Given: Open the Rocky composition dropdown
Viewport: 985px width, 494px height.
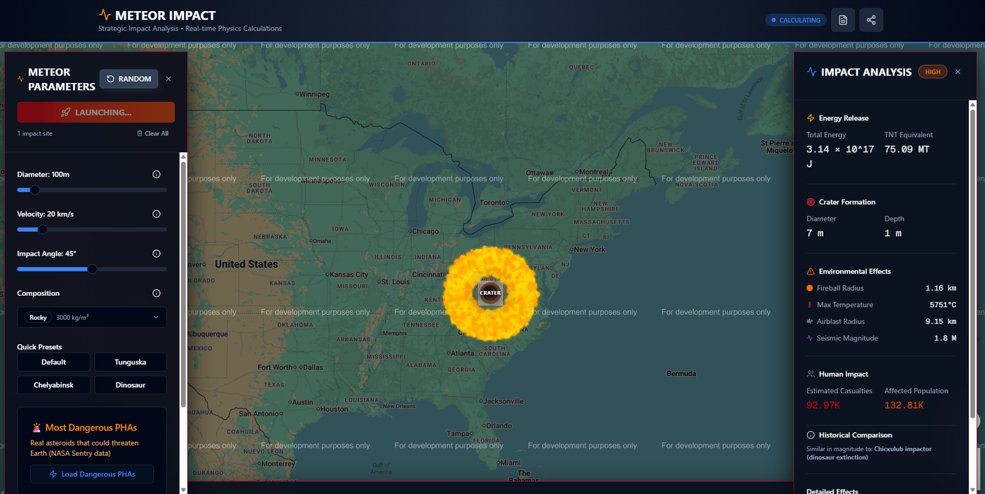Looking at the screenshot, I should coord(92,317).
